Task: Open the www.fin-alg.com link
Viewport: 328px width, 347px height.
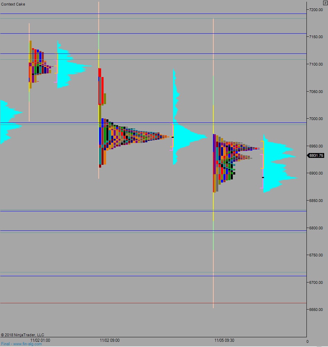Action: [x=27, y=344]
